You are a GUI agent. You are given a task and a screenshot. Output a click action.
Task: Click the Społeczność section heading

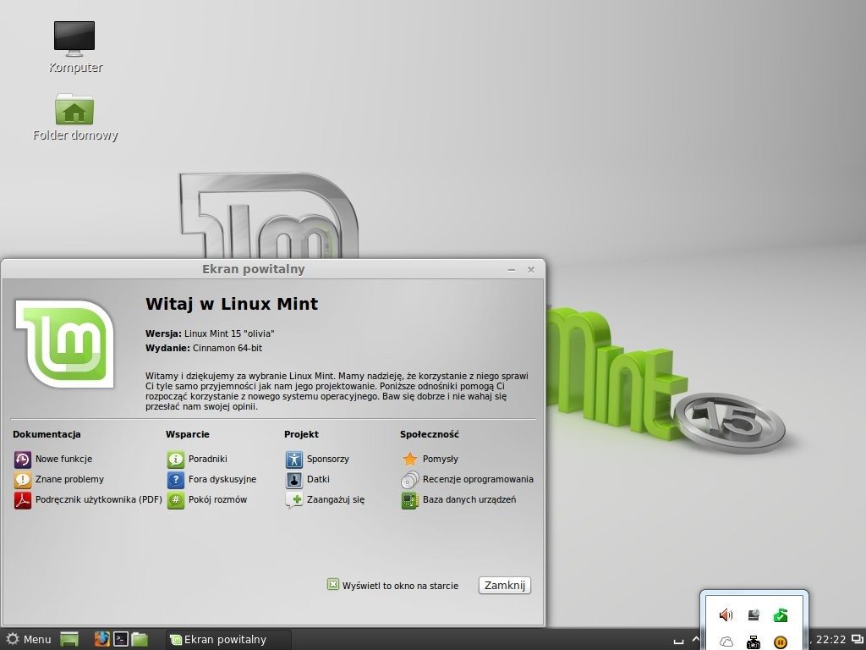pos(430,434)
